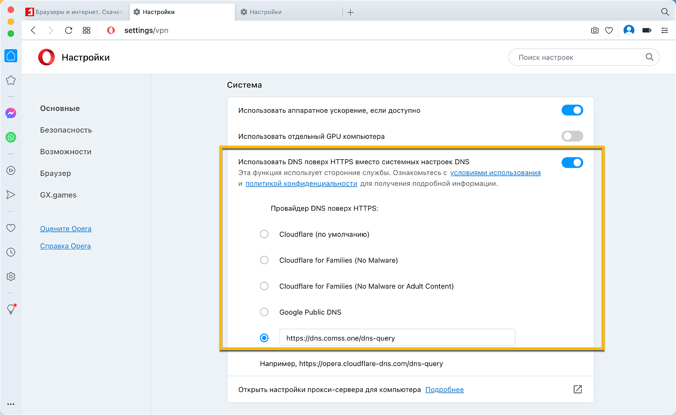Enable the separate GPU toggle
The width and height of the screenshot is (676, 415).
coord(572,136)
